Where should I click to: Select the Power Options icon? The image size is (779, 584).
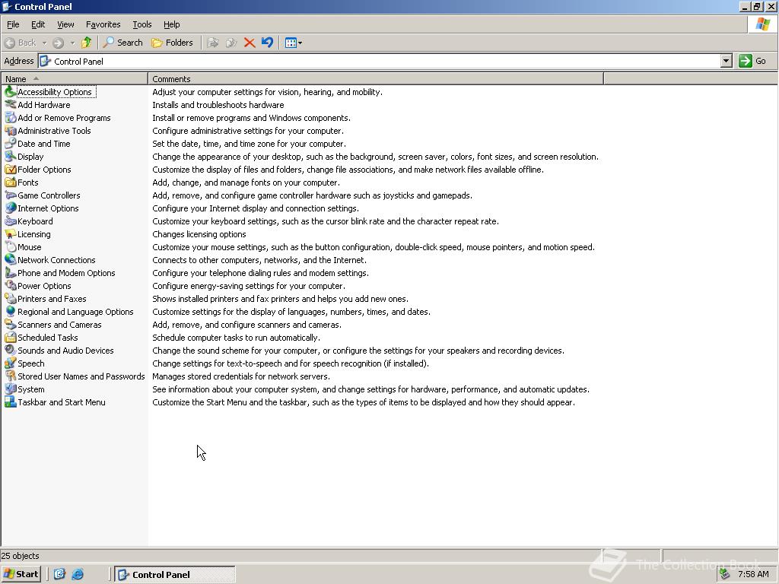(x=10, y=286)
